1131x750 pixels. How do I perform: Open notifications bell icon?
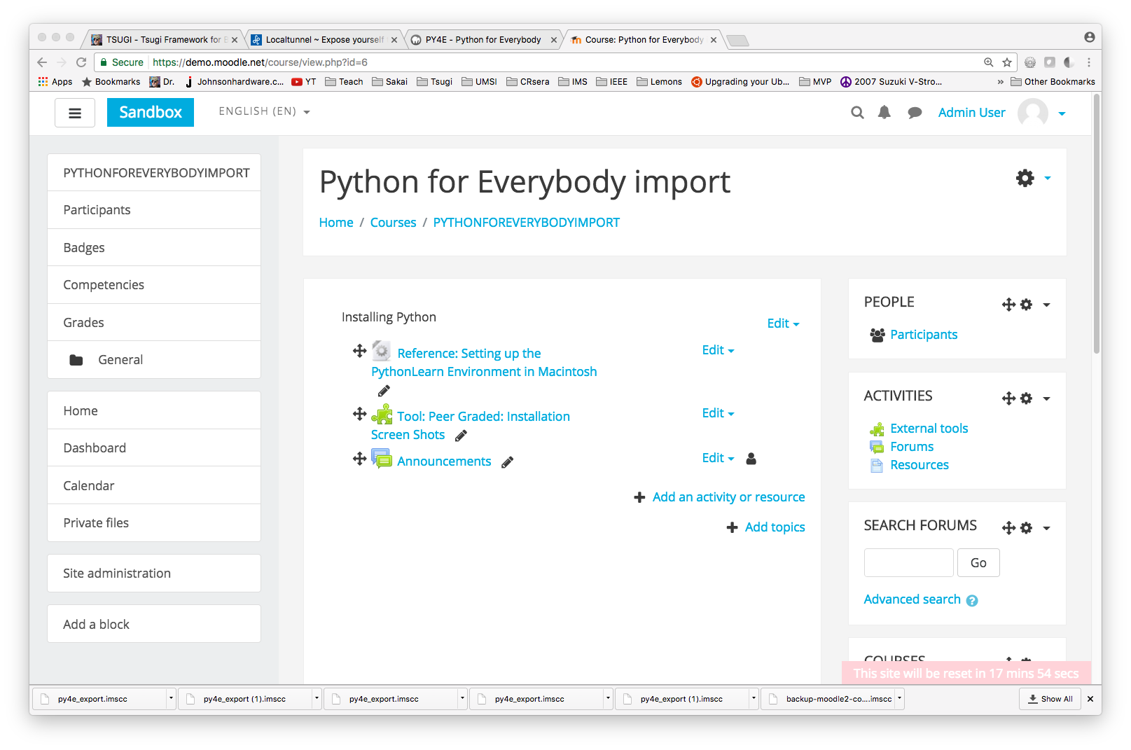tap(884, 113)
